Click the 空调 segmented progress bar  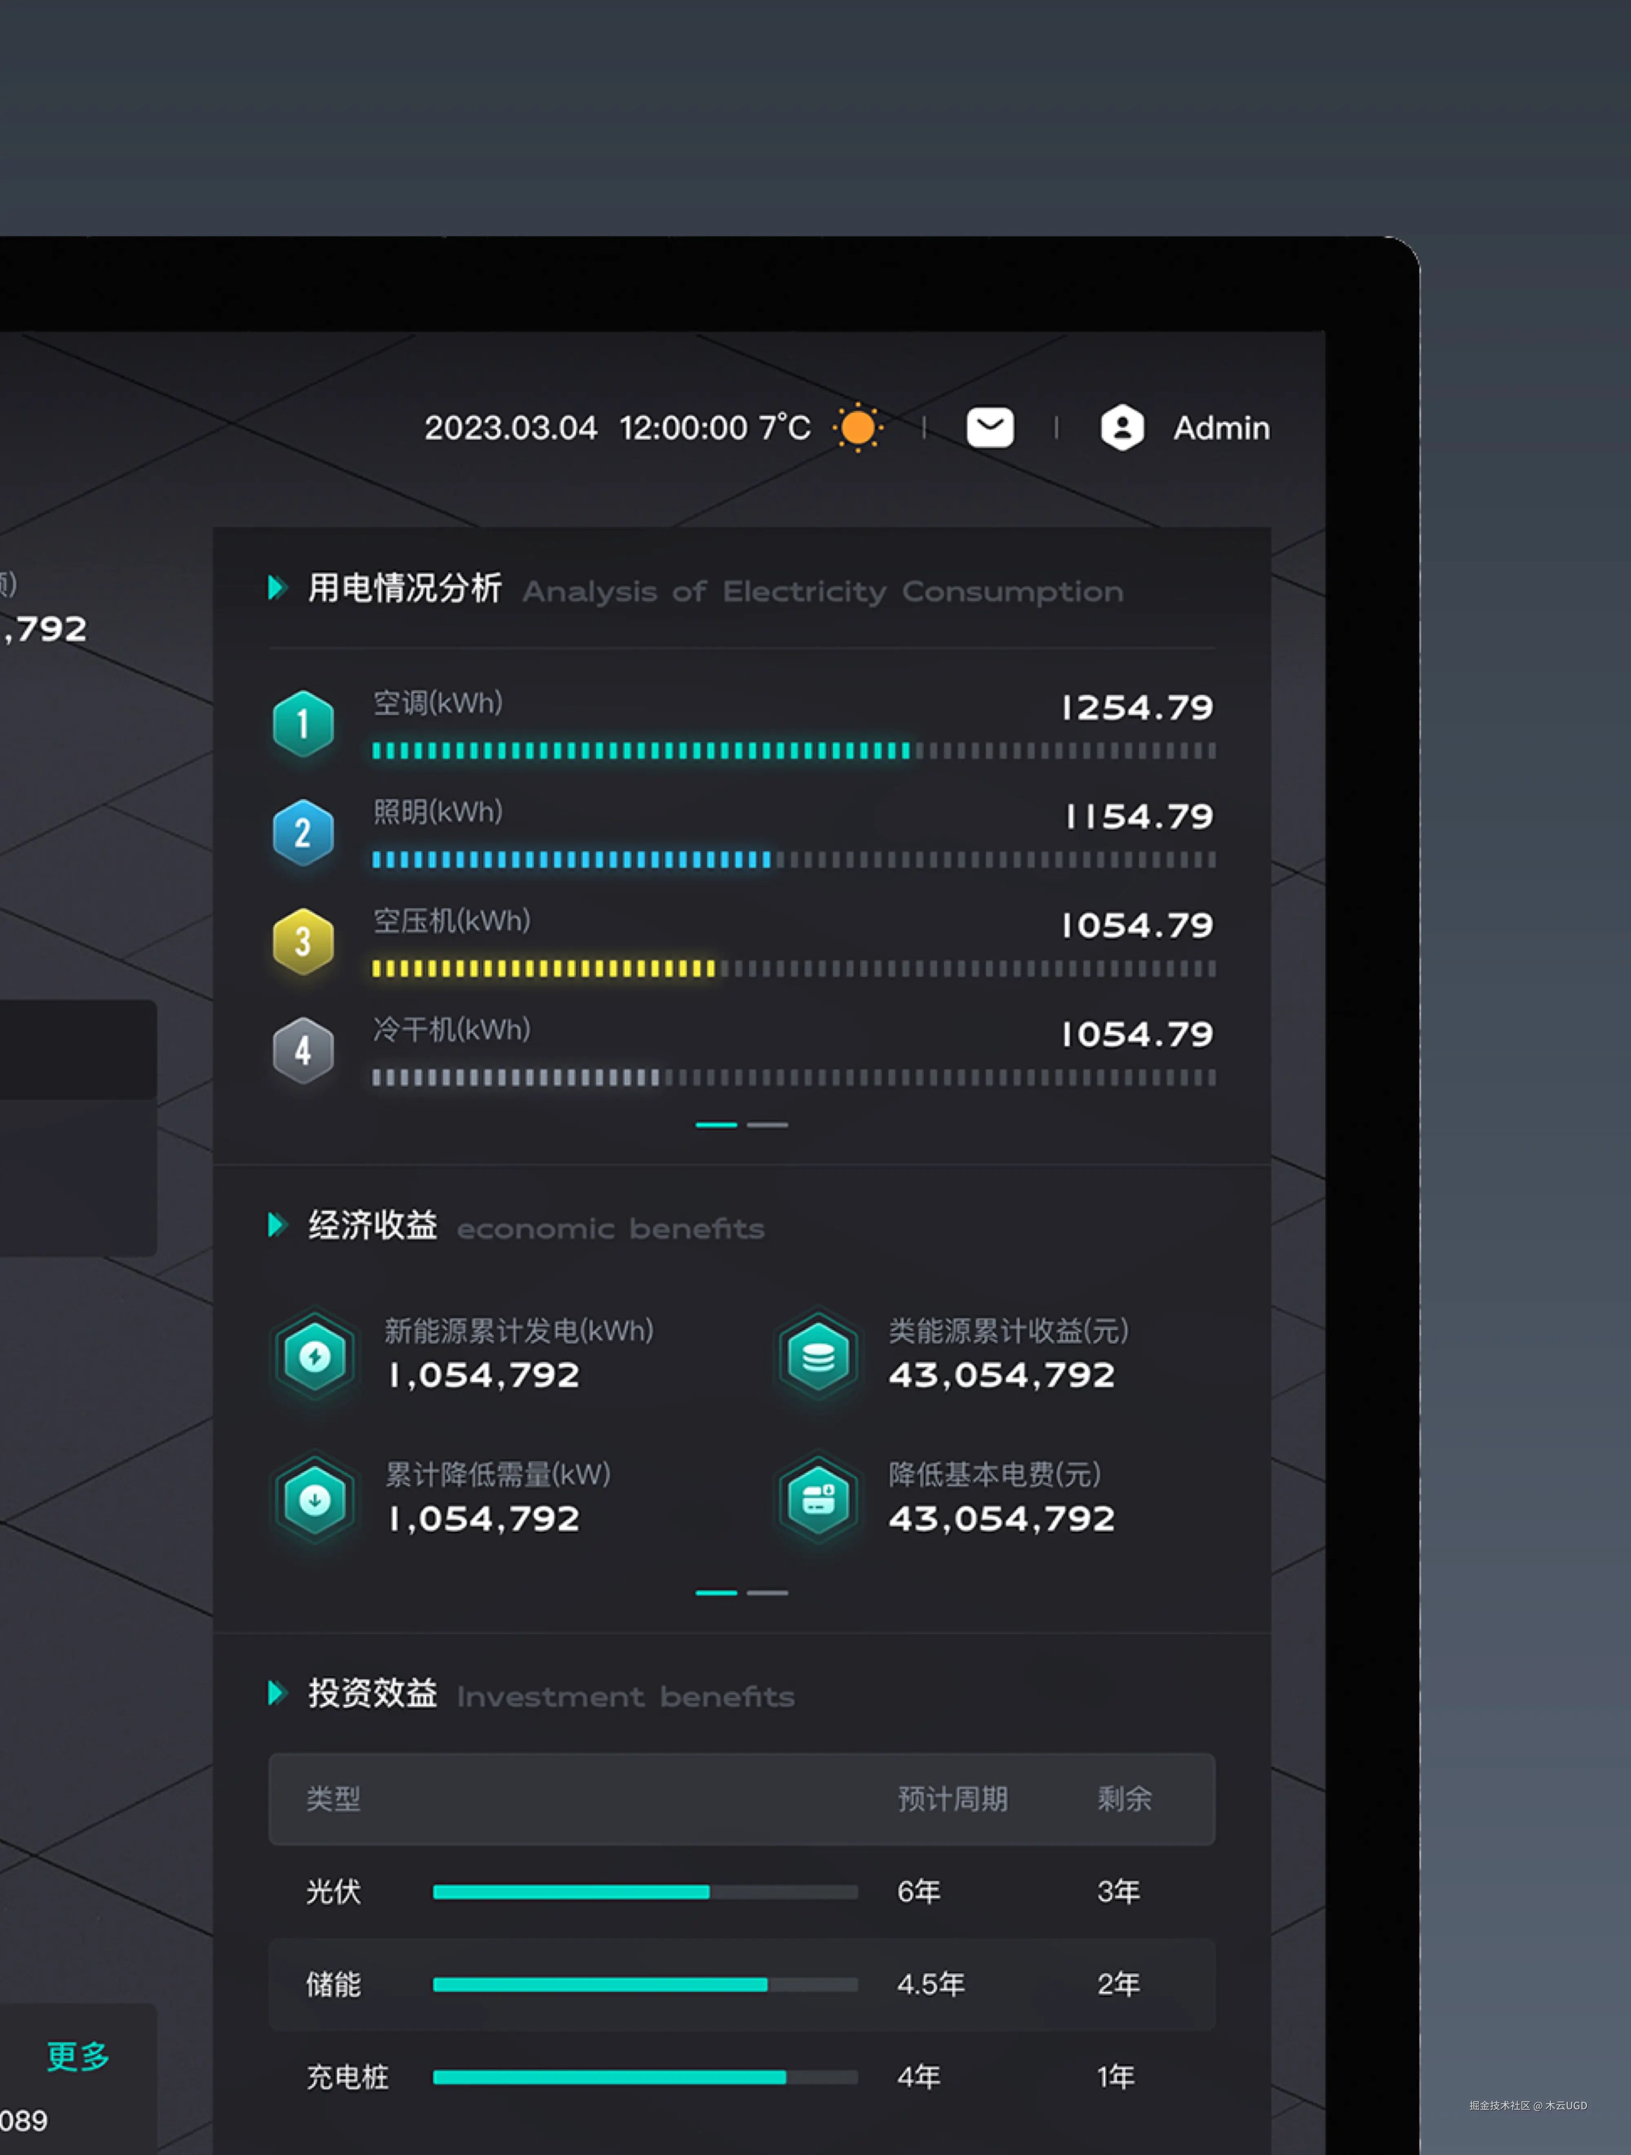794,750
